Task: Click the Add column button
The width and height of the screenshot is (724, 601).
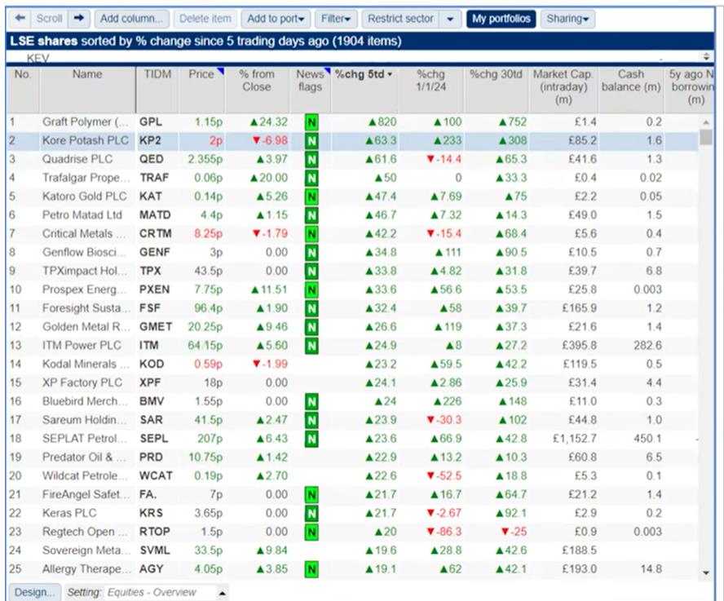Action: pyautogui.click(x=131, y=19)
